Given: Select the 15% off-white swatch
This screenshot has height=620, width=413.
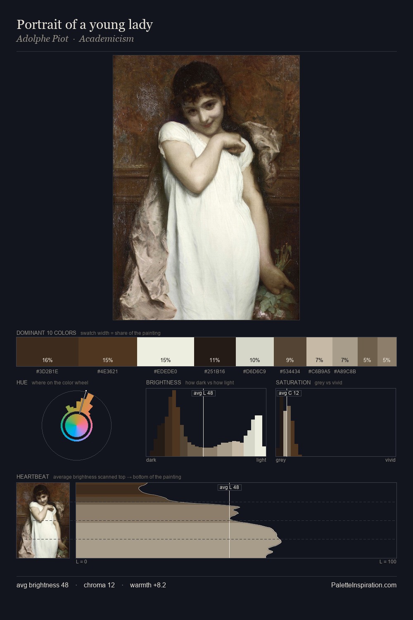Looking at the screenshot, I should tap(166, 352).
